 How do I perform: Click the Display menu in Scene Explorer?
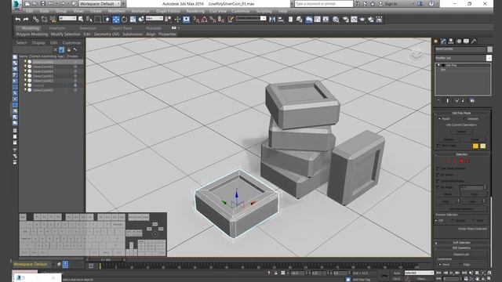pos(38,42)
